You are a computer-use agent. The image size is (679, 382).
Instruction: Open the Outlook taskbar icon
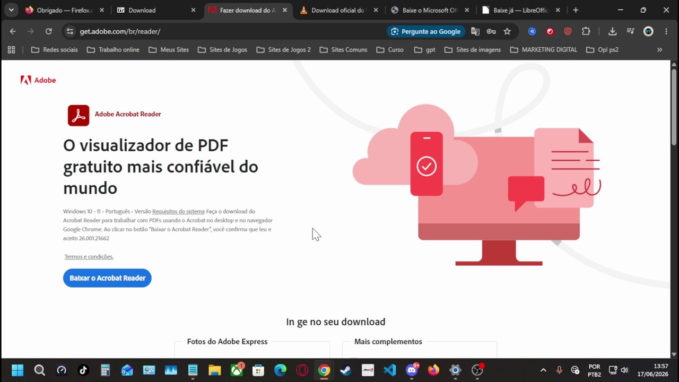127,370
